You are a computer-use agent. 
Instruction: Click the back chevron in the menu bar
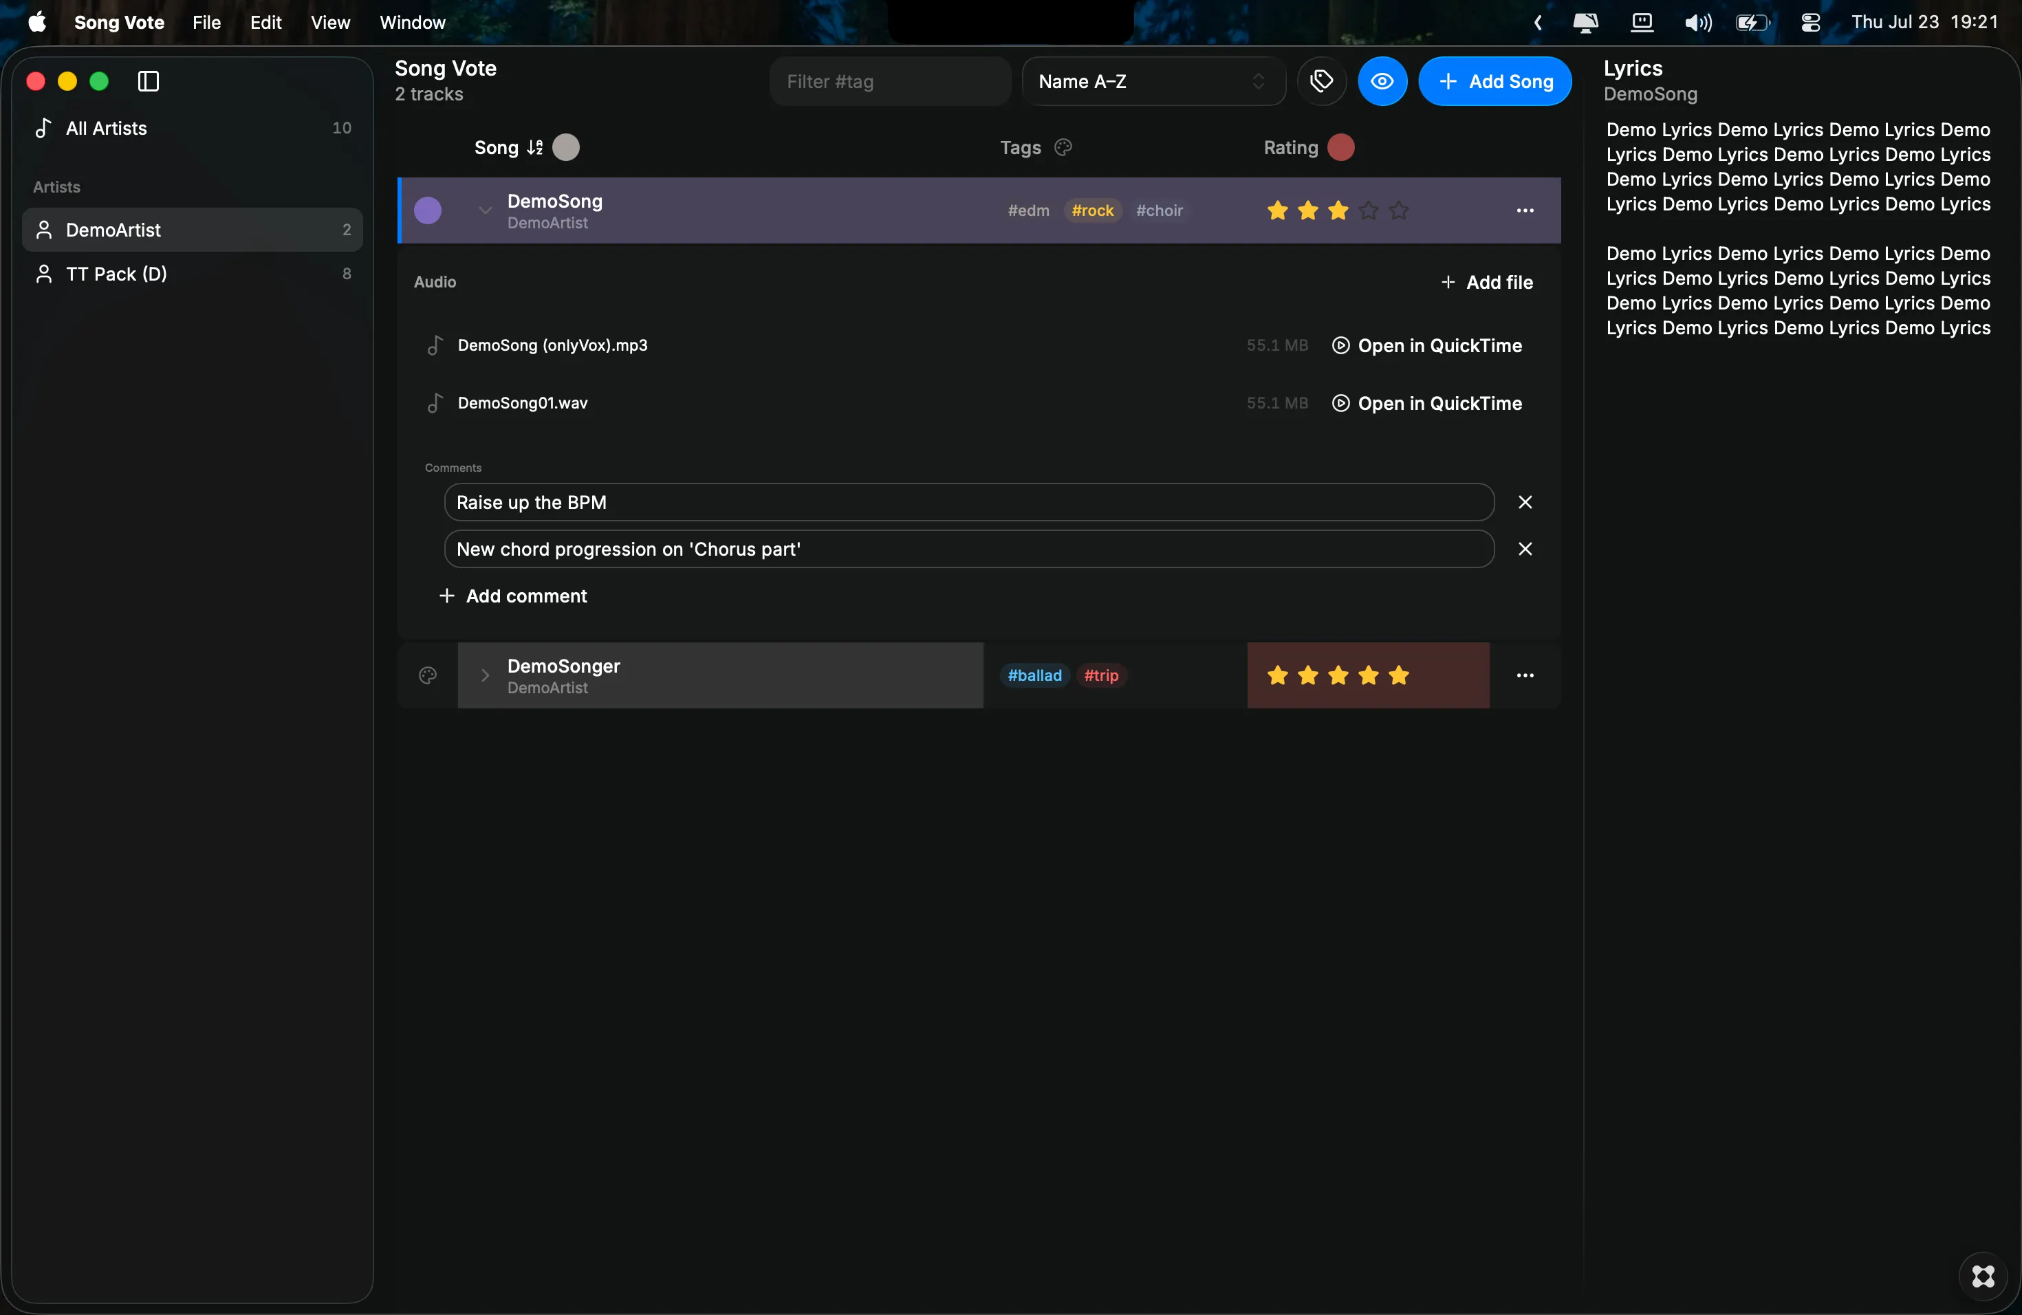(x=1537, y=22)
